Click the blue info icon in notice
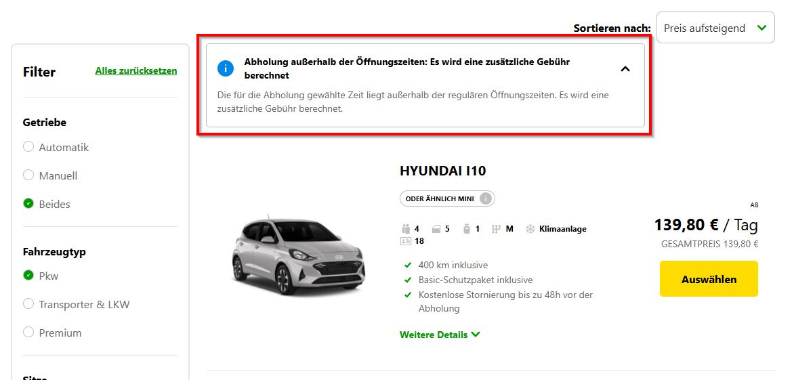The height and width of the screenshot is (380, 794). [226, 68]
